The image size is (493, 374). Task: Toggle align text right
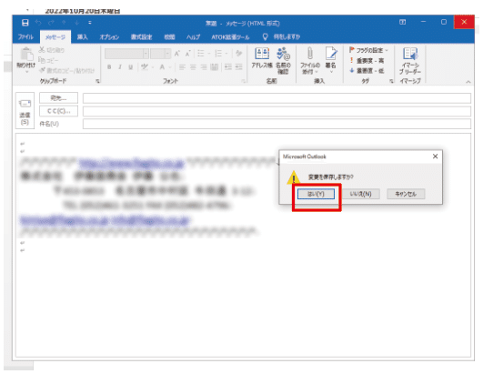pos(204,67)
